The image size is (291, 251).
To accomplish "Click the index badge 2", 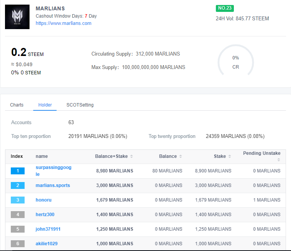I will click(x=18, y=185).
